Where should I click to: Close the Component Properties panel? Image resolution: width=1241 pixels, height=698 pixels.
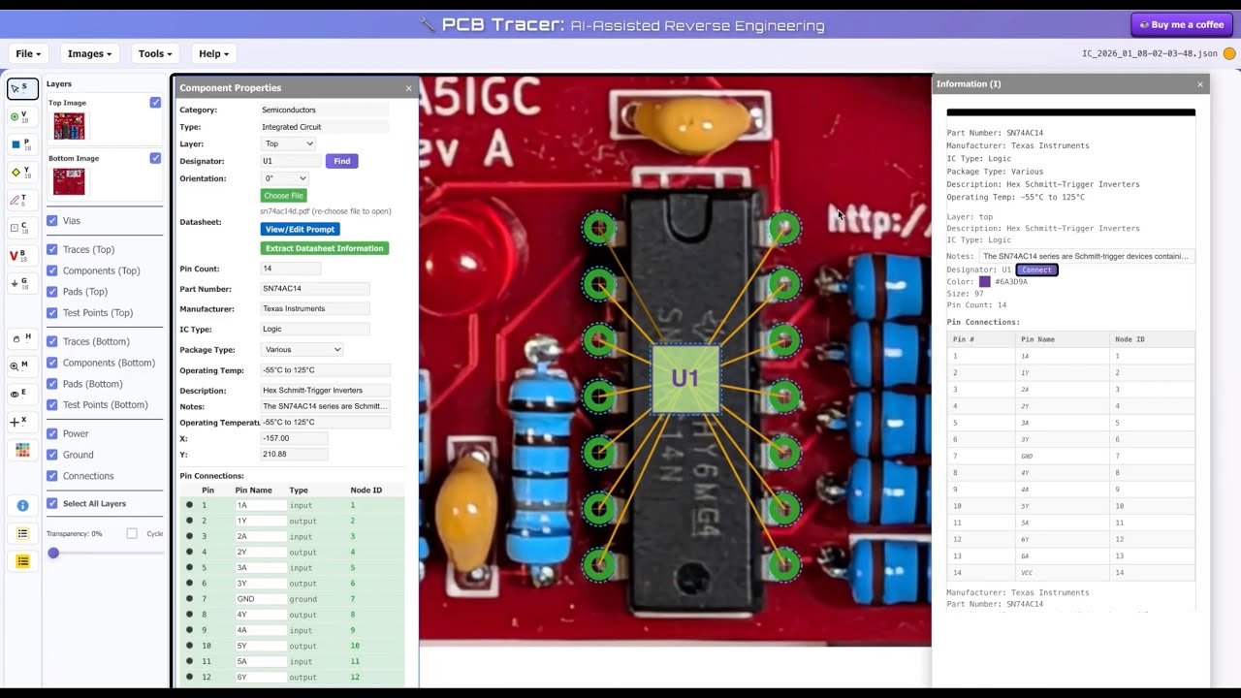408,88
